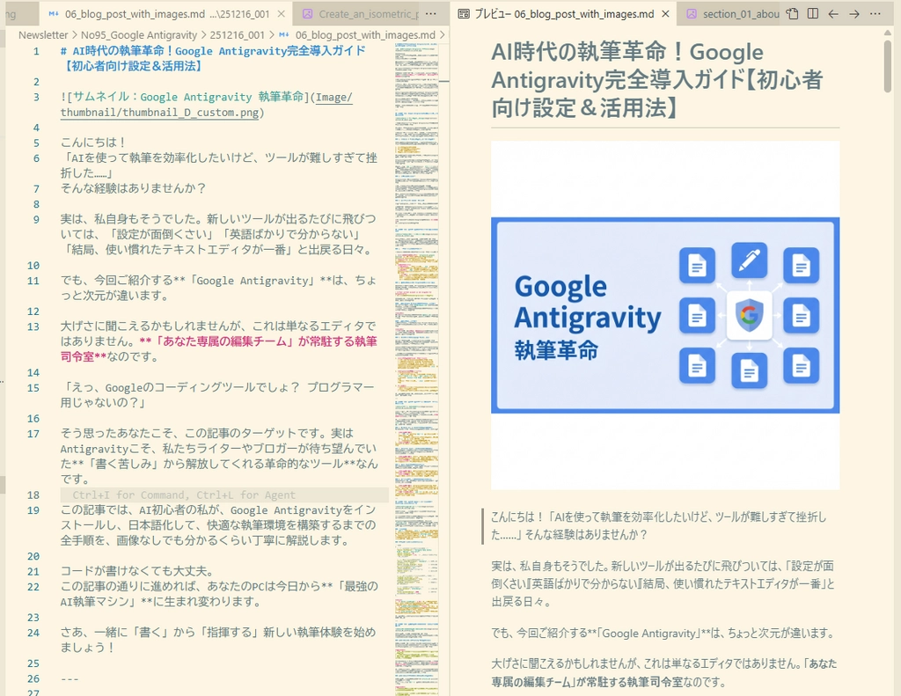Open the left editor group's more actions menu

(431, 14)
